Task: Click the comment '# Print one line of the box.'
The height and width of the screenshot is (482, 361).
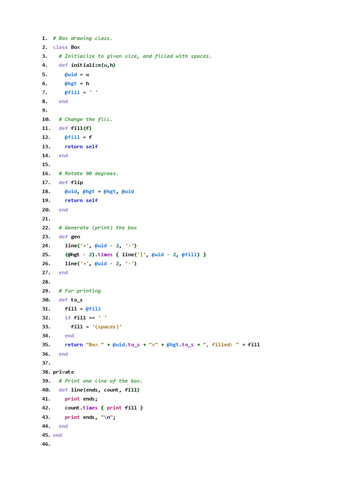Action: (x=101, y=381)
